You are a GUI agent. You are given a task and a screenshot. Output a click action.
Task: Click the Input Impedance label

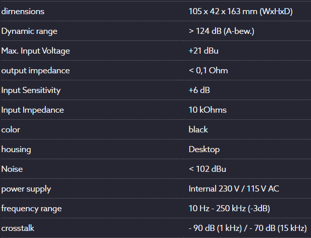coord(32,110)
